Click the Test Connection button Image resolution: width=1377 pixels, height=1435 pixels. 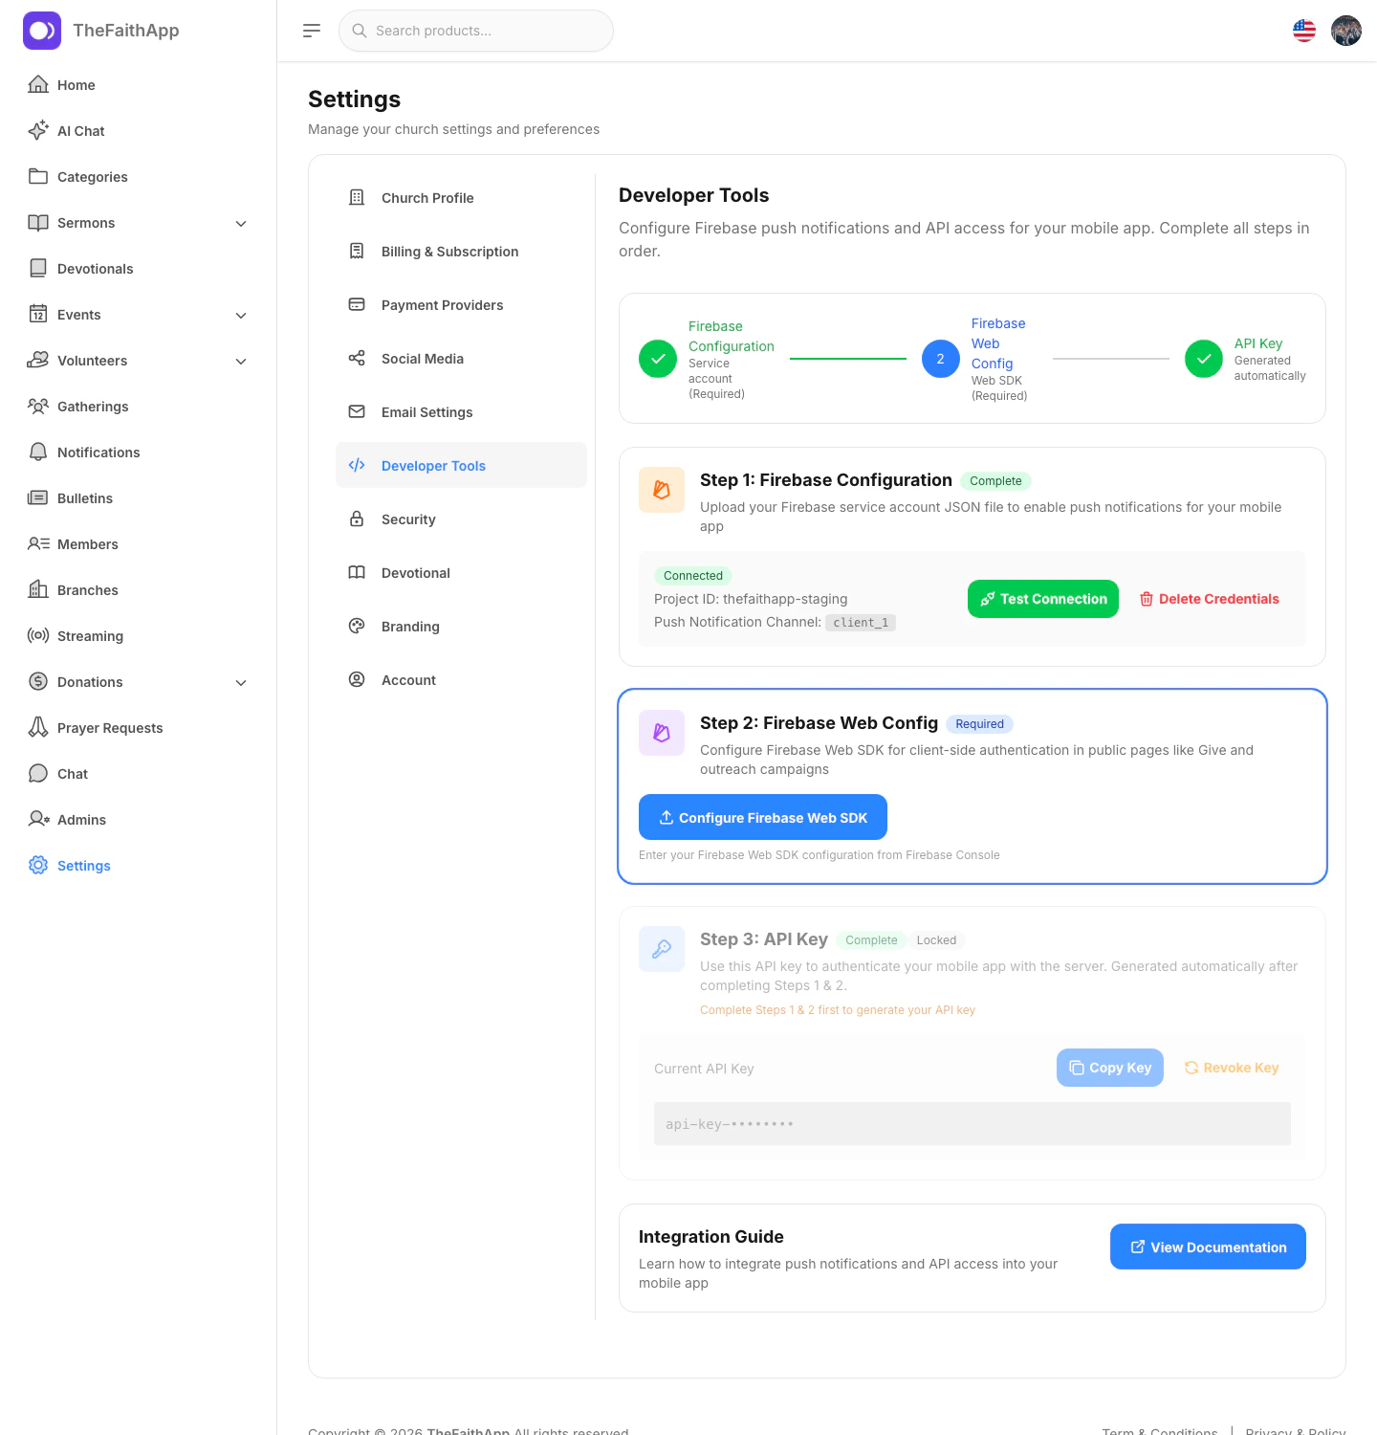click(x=1043, y=599)
